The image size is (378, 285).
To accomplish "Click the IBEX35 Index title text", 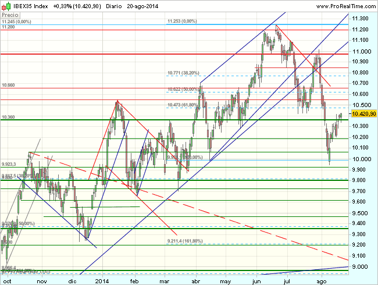I will coord(31,6).
